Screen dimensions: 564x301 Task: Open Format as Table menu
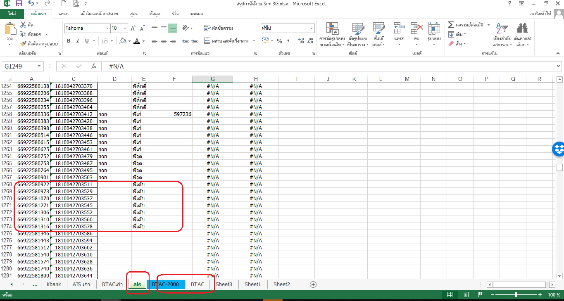(x=358, y=35)
